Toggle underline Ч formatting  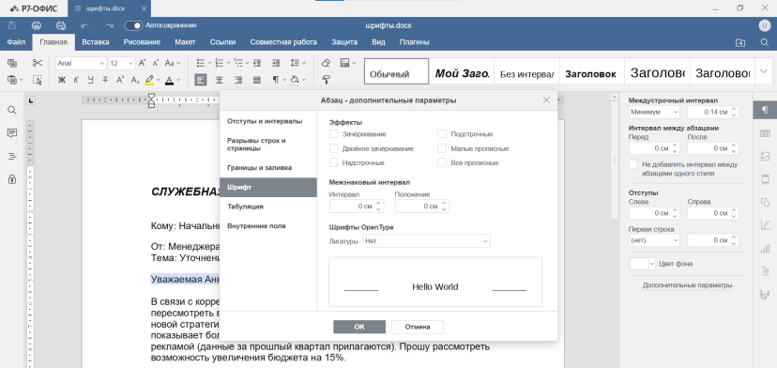coord(90,80)
